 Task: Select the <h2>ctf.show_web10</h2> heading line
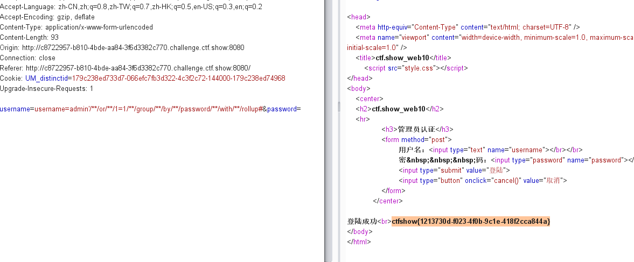400,109
